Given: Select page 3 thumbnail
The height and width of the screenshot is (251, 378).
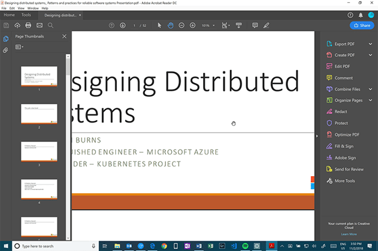Looking at the screenshot, I should click(39, 151).
